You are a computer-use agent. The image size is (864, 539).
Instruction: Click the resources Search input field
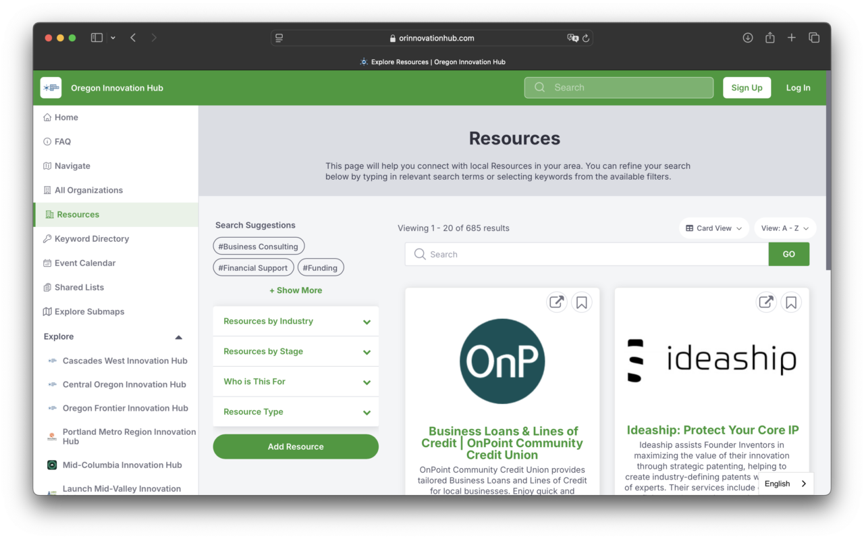(587, 254)
